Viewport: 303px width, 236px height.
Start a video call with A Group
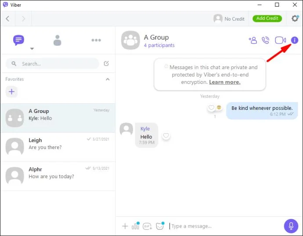point(281,40)
